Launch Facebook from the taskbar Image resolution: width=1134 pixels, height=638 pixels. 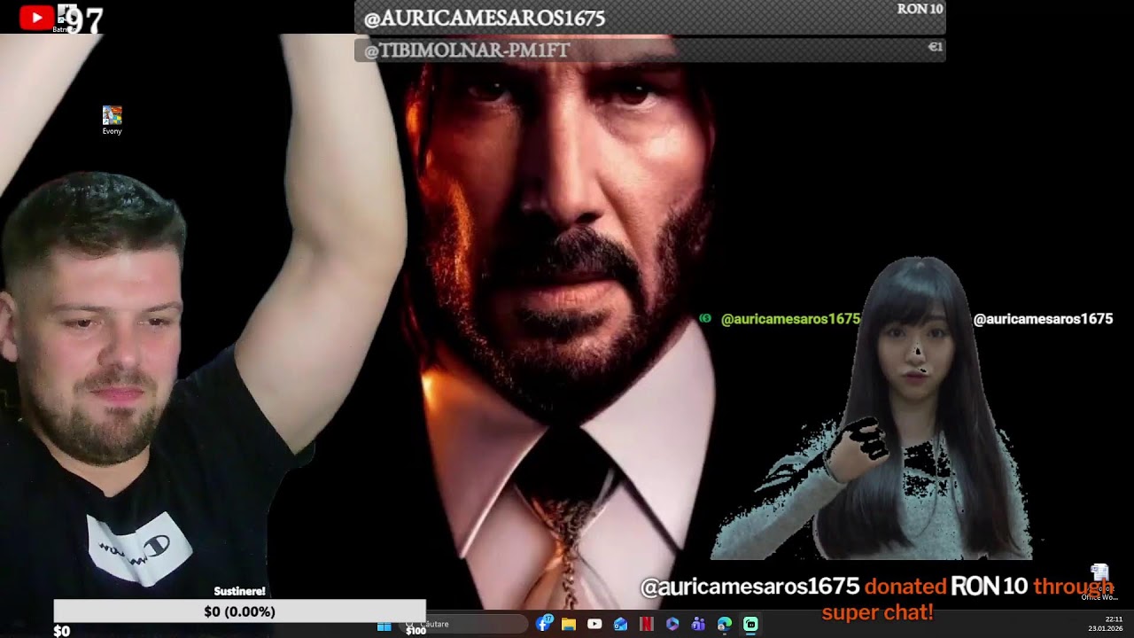(544, 624)
